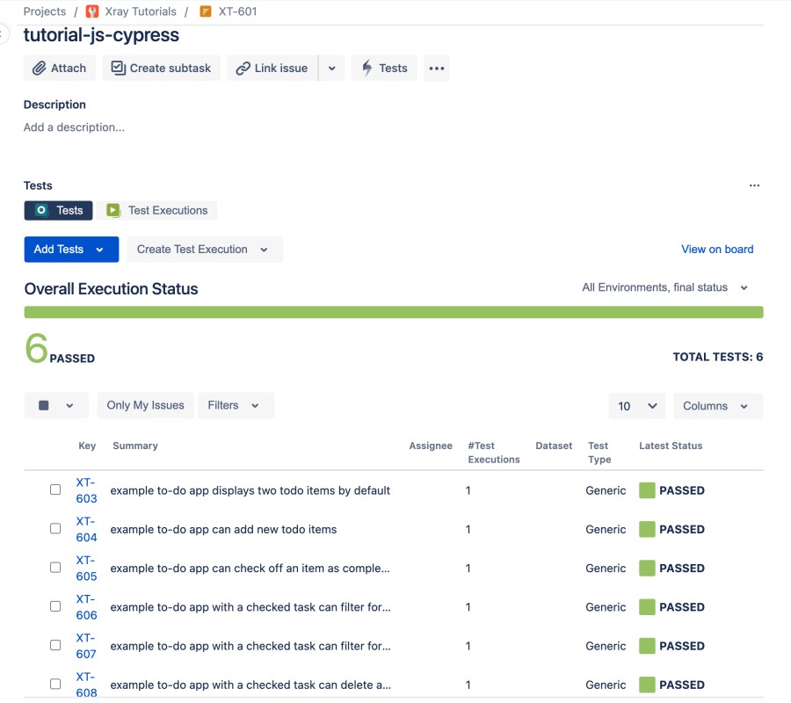Select the checkbox next to XT-608
This screenshot has height=703, width=791.
[x=54, y=682]
